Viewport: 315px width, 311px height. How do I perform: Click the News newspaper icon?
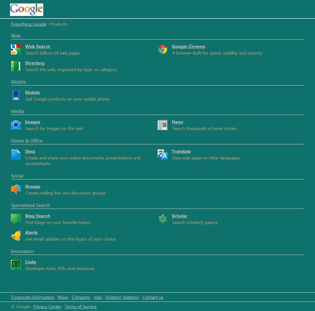click(x=163, y=125)
